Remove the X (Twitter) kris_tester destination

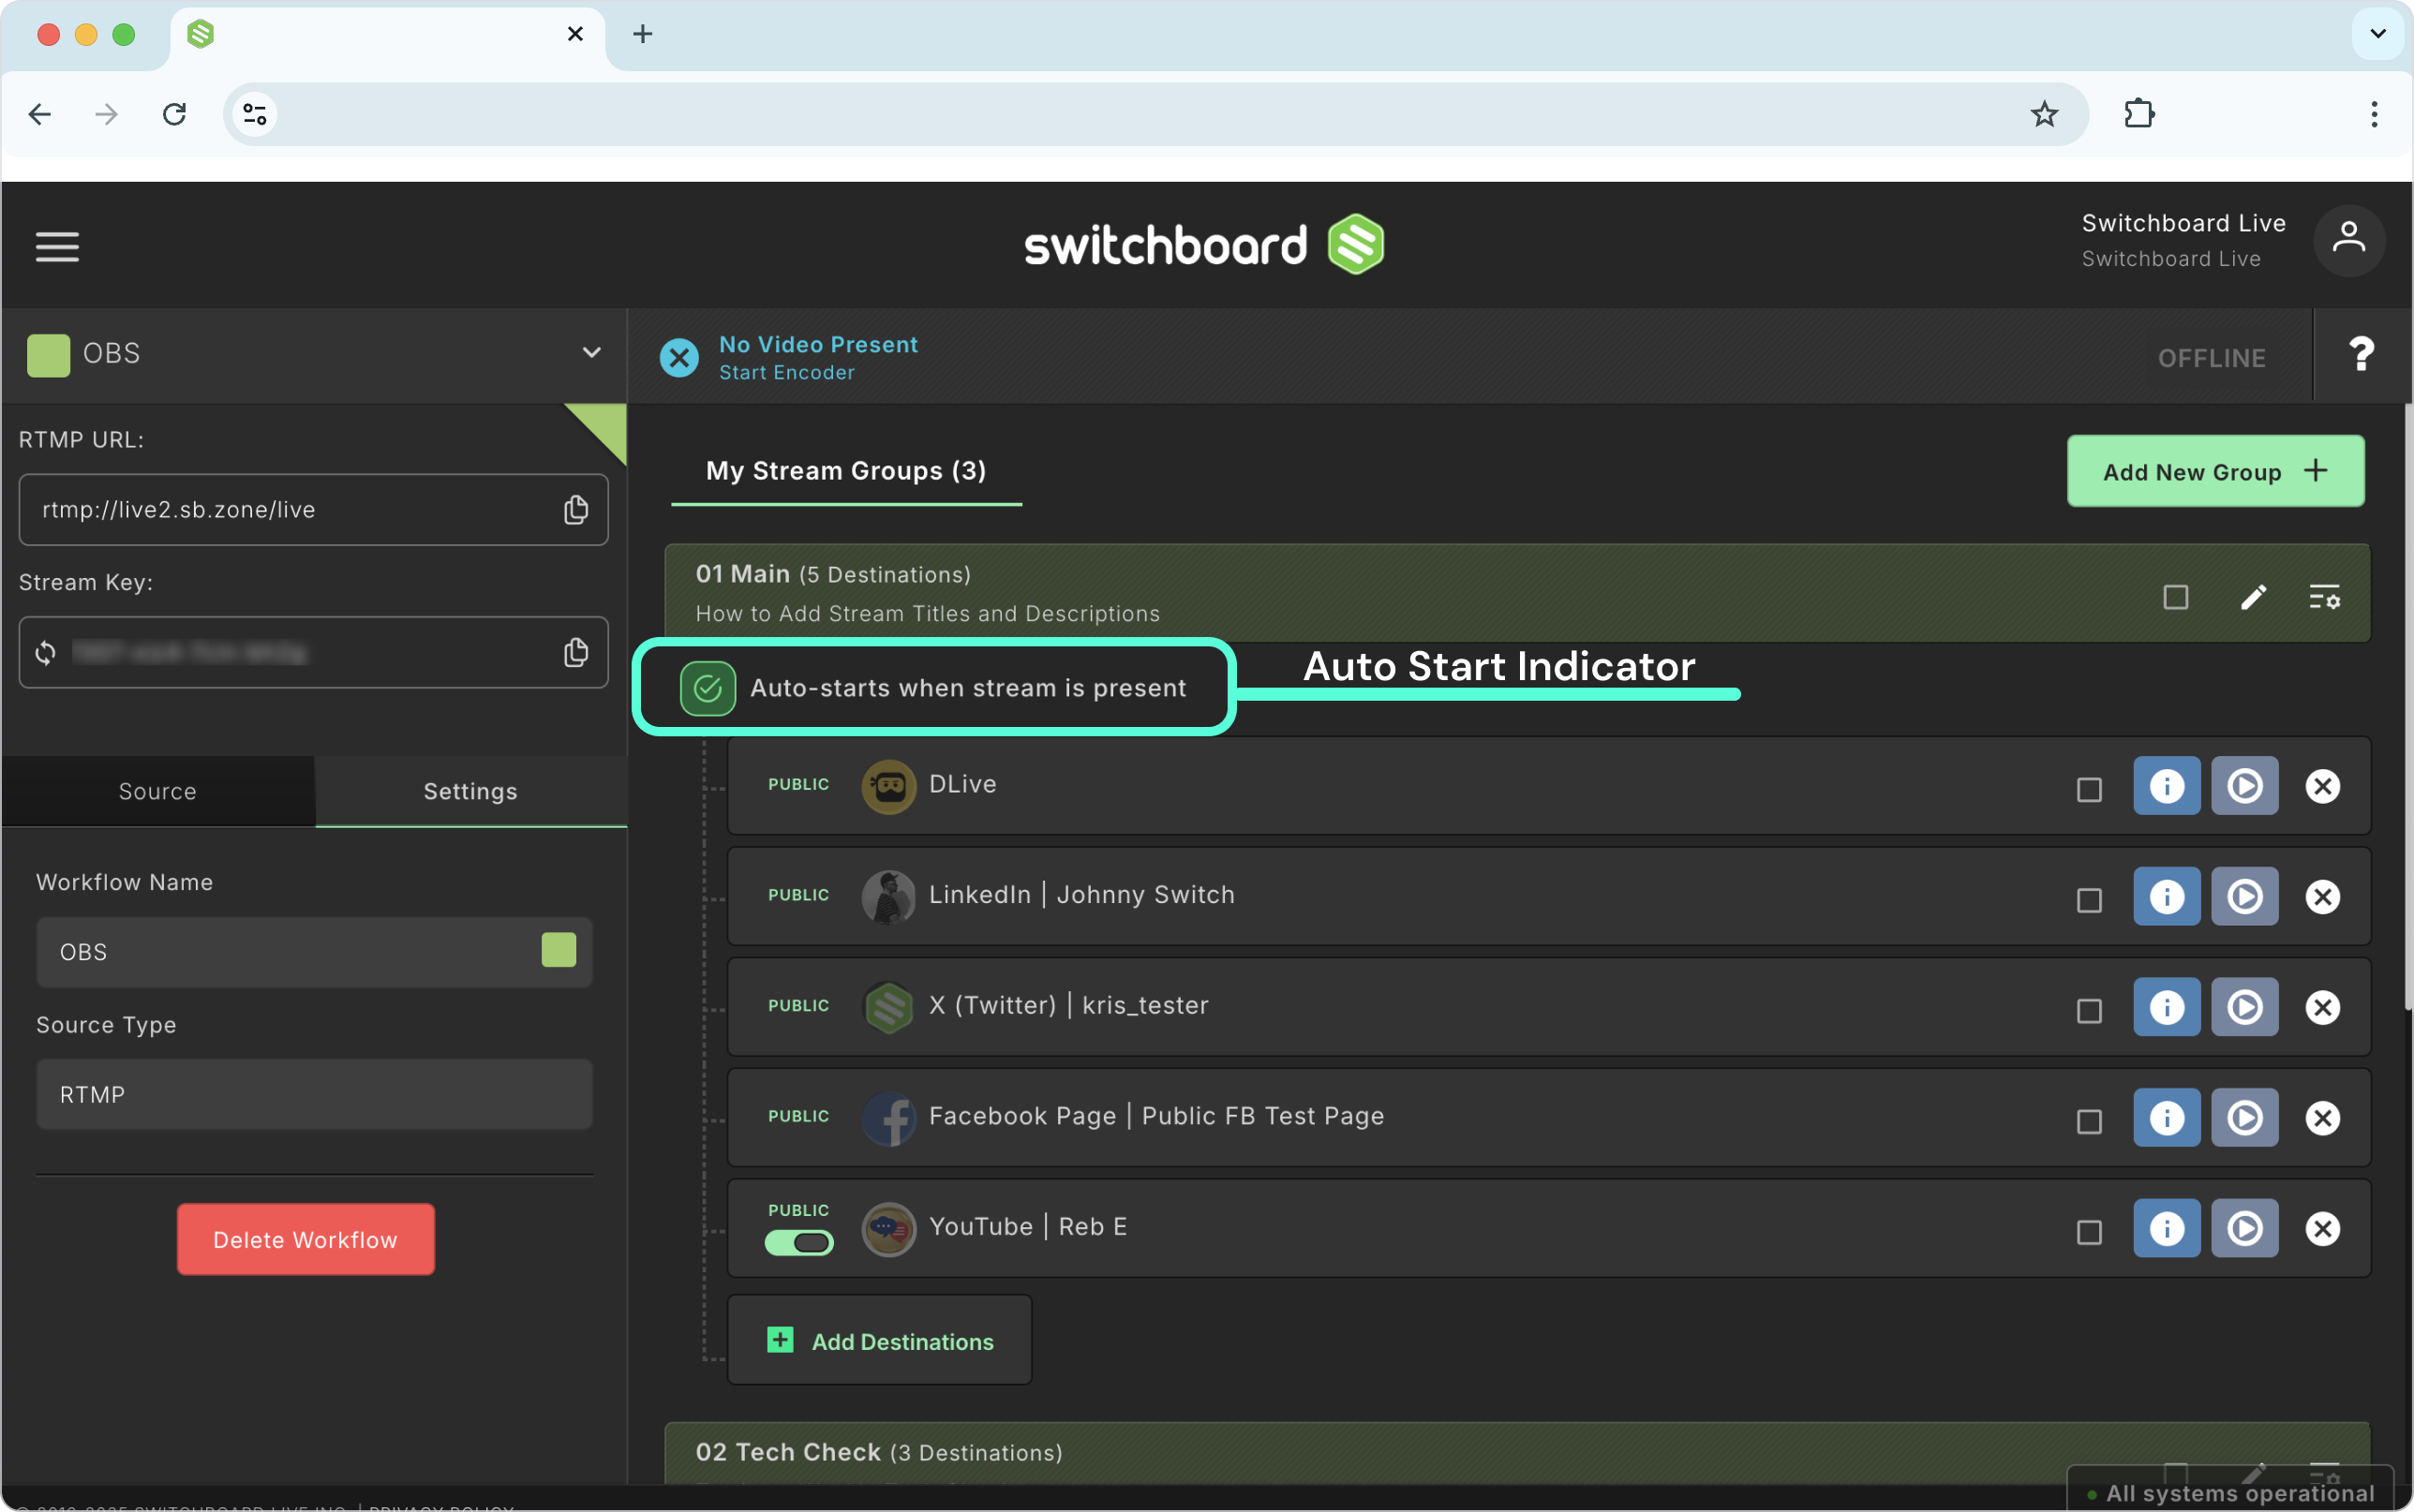coord(2322,1007)
